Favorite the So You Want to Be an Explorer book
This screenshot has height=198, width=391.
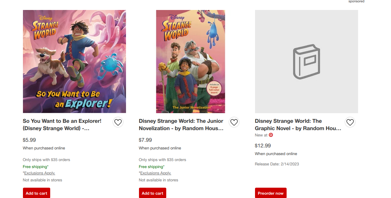click(118, 122)
